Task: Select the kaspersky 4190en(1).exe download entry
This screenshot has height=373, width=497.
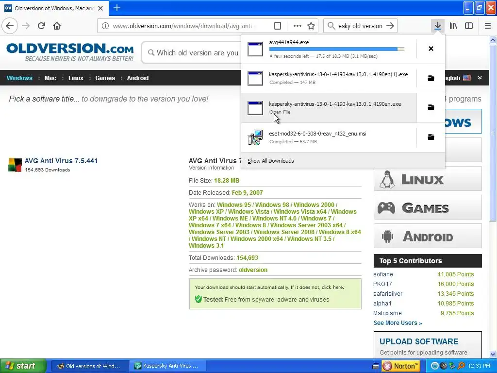Action: click(329, 78)
